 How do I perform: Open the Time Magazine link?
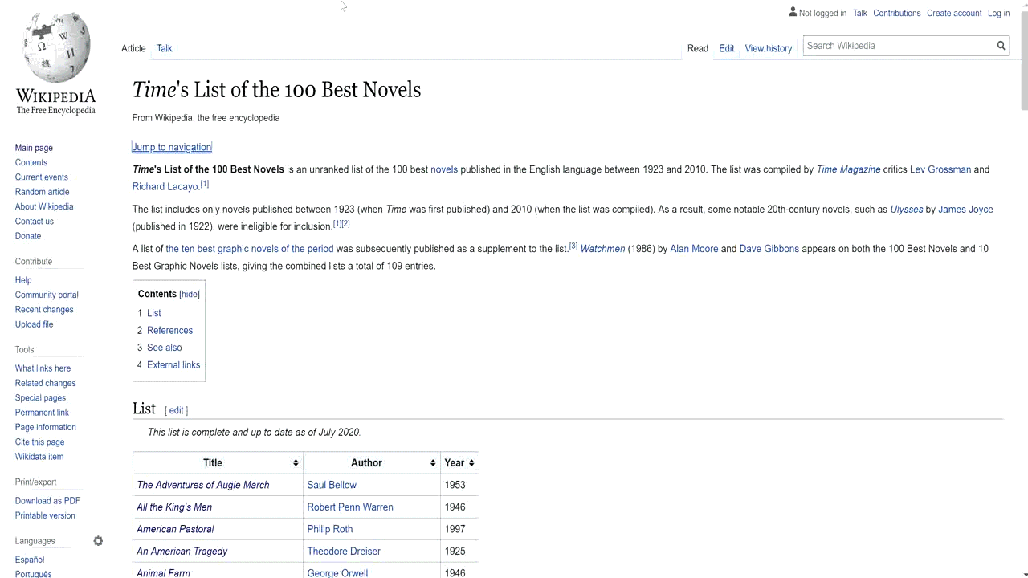[x=848, y=169]
